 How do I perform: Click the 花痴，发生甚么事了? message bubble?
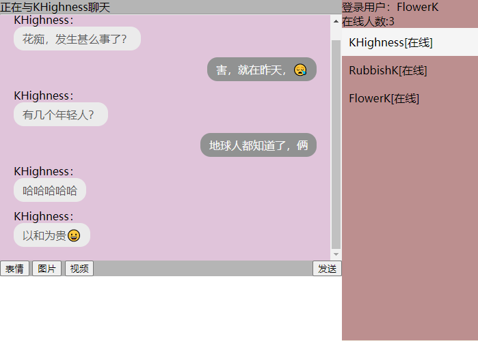77,39
